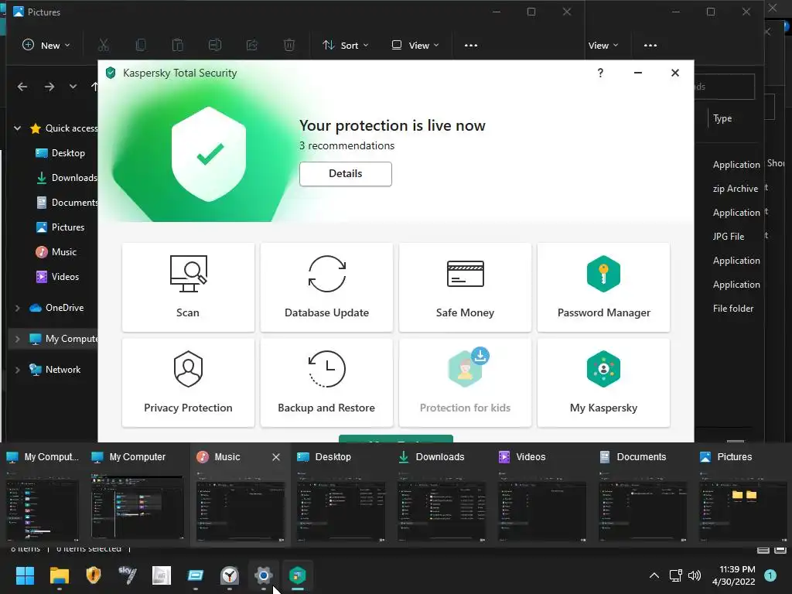
Task: Collapse the Quick access tree node
Action: click(17, 128)
